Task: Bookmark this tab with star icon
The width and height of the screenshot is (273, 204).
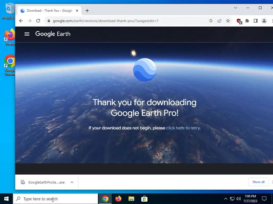Action: click(228, 21)
